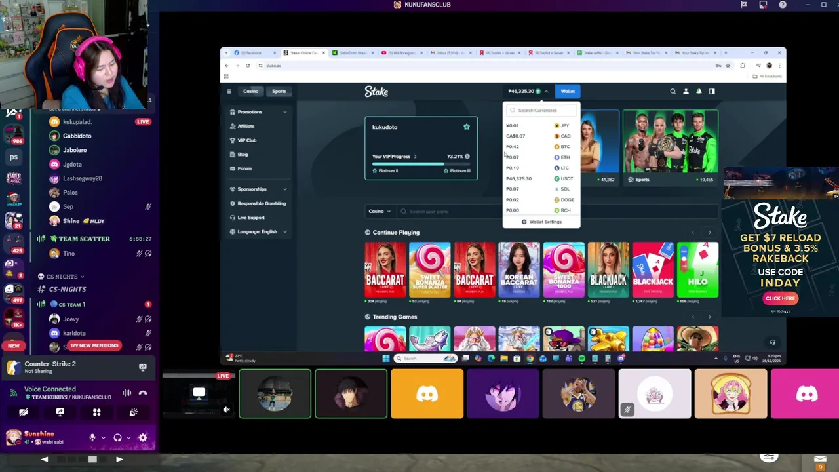Click the Counter-Strike 2 stream game icon
The width and height of the screenshot is (839, 472).
12,367
